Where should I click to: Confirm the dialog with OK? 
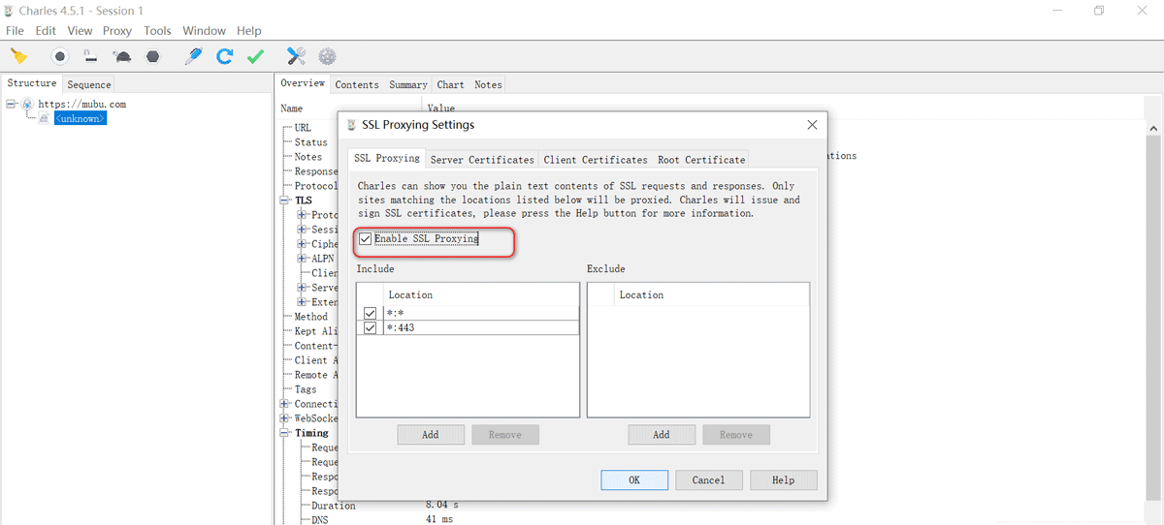(633, 479)
